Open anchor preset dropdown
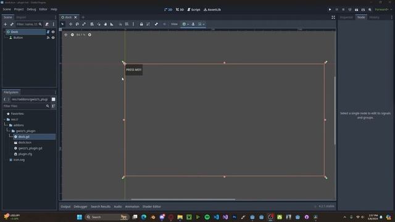This screenshot has height=222, width=395. click(185, 24)
